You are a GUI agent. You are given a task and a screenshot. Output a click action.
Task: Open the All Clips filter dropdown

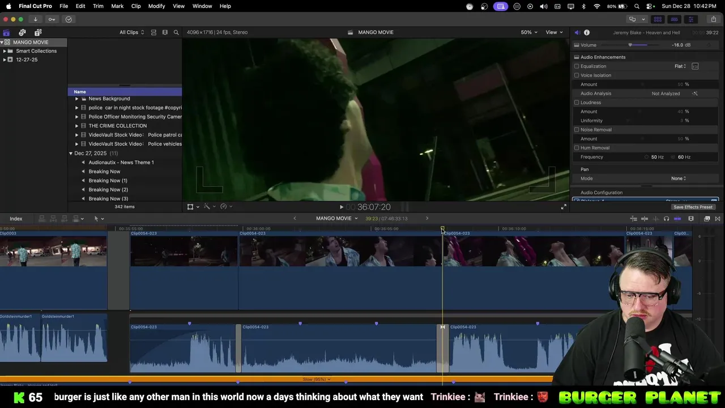click(x=131, y=32)
